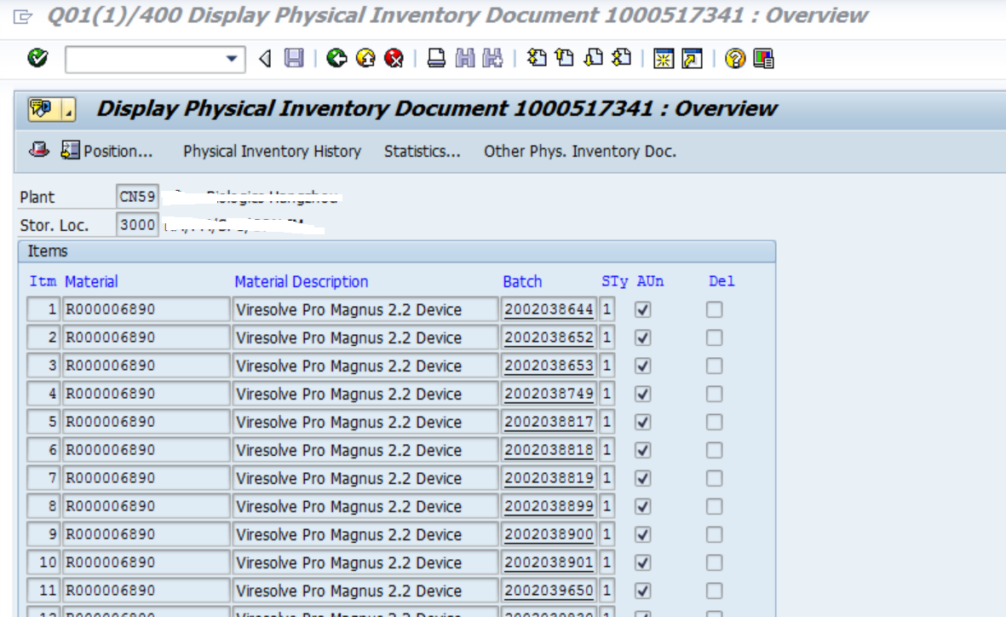Open batch 2002038901
The image size is (1006, 617).
tap(549, 562)
